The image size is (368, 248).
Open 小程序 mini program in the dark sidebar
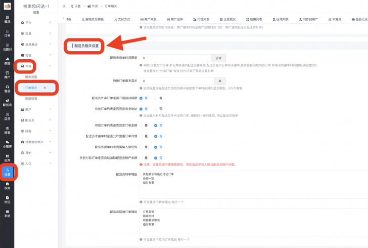tap(7, 144)
